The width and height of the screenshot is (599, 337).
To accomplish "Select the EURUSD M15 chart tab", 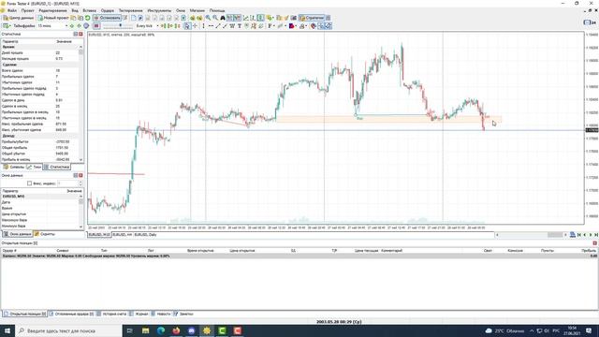I will click(99, 235).
